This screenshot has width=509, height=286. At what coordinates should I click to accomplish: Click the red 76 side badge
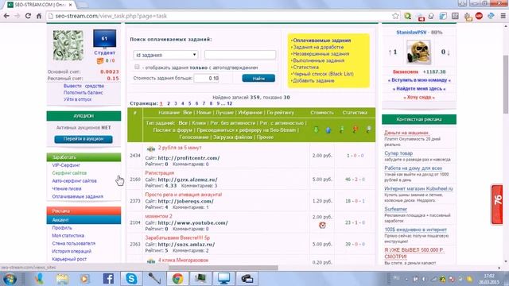496,204
